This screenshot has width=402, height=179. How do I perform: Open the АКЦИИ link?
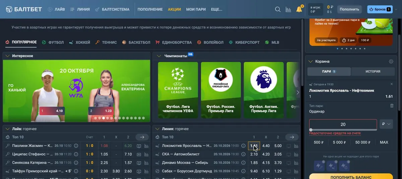[174, 9]
